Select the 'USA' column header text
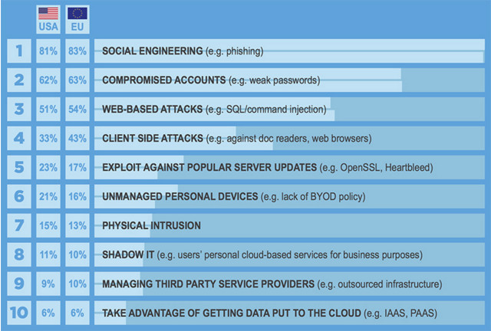491x331 pixels. (48, 27)
